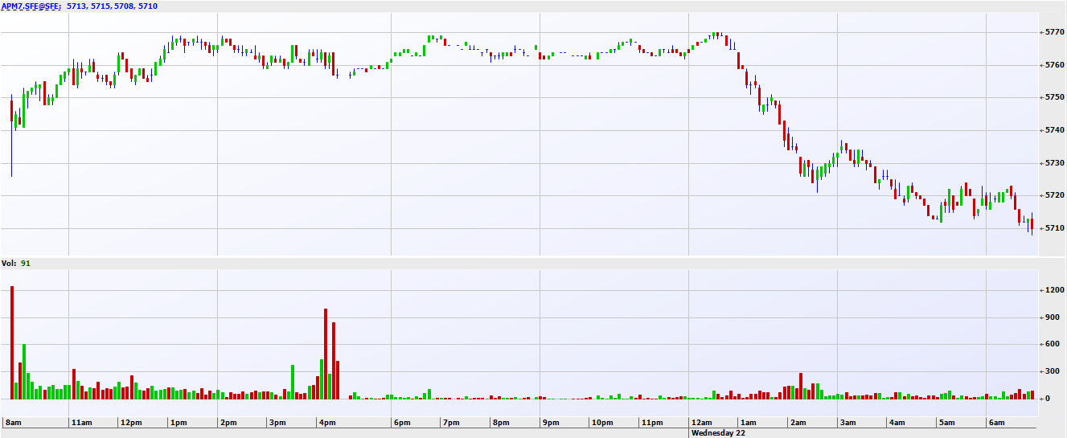
Task: Click the 8am time axis label
Action: click(x=12, y=423)
